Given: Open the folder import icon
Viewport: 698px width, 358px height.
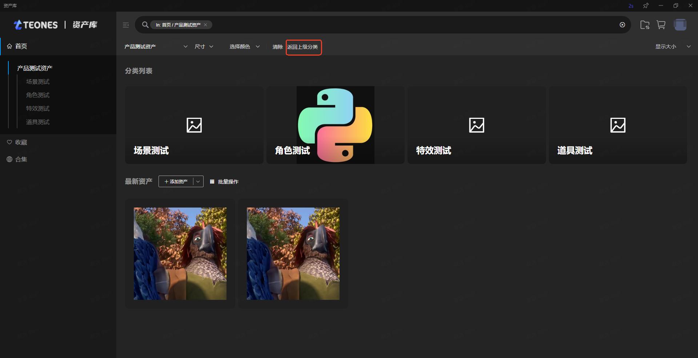Looking at the screenshot, I should [645, 25].
